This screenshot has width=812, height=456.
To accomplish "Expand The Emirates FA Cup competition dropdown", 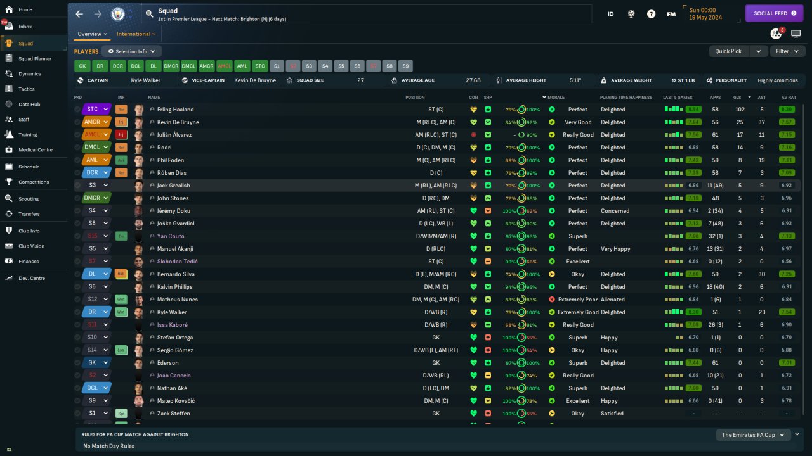I will coord(753,435).
